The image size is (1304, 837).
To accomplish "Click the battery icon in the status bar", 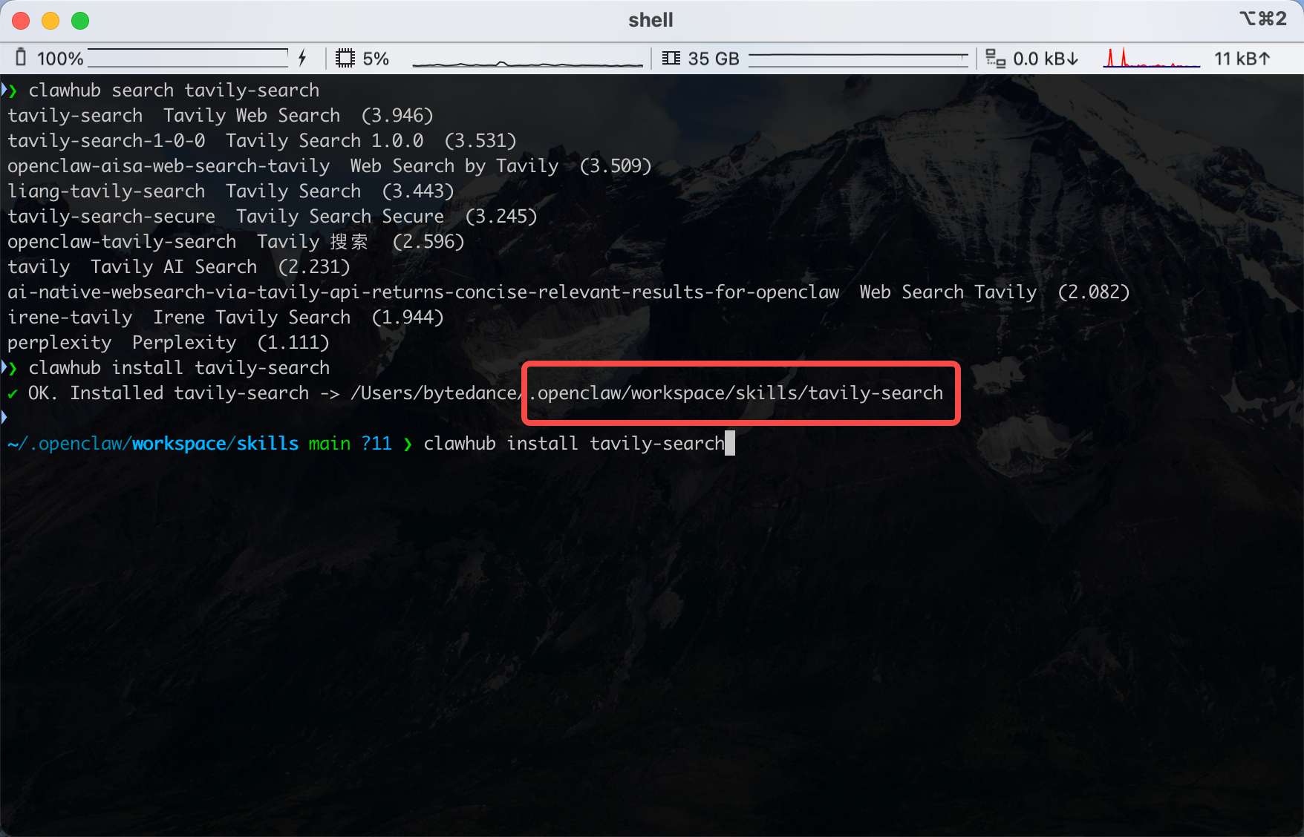I will coord(20,57).
